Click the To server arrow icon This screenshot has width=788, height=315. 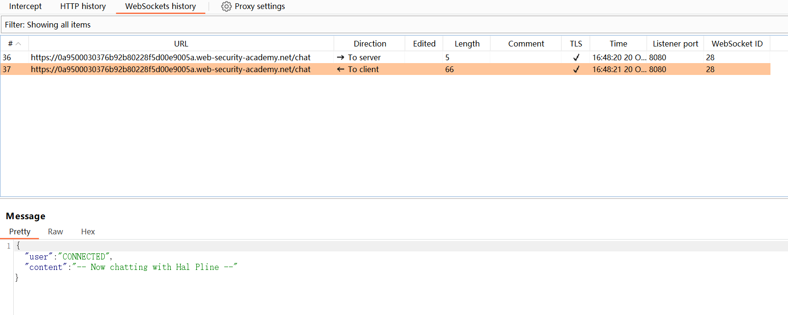click(x=340, y=57)
